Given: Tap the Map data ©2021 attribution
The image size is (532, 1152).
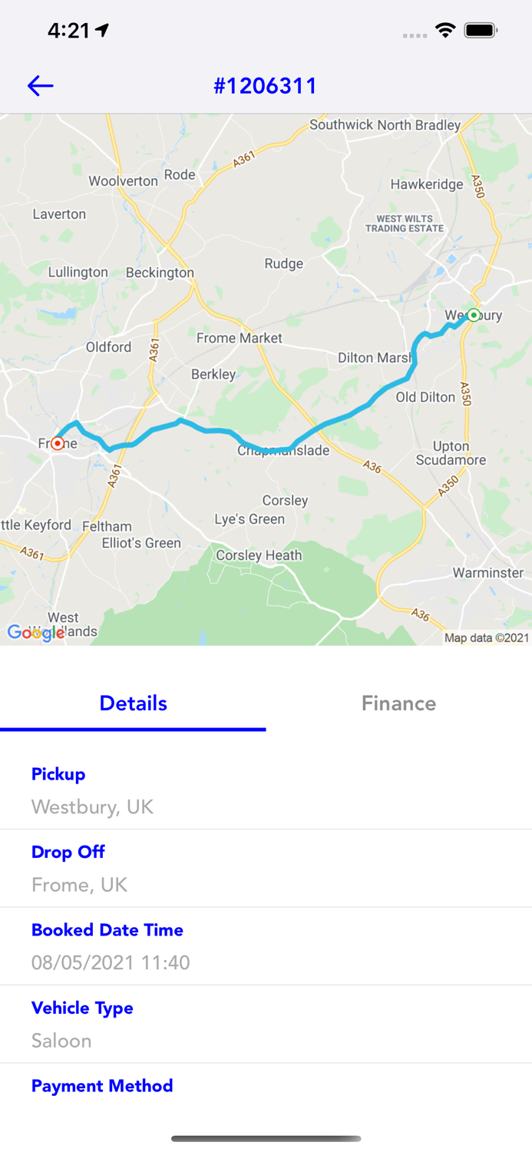Looking at the screenshot, I should click(487, 637).
